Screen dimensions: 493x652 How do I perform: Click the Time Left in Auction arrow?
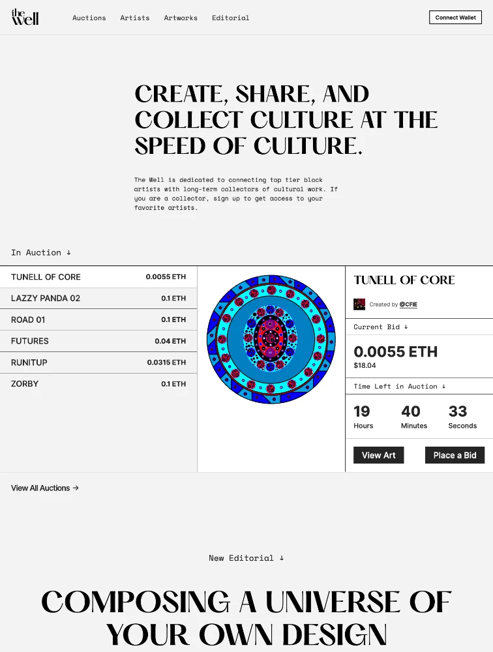(x=443, y=386)
